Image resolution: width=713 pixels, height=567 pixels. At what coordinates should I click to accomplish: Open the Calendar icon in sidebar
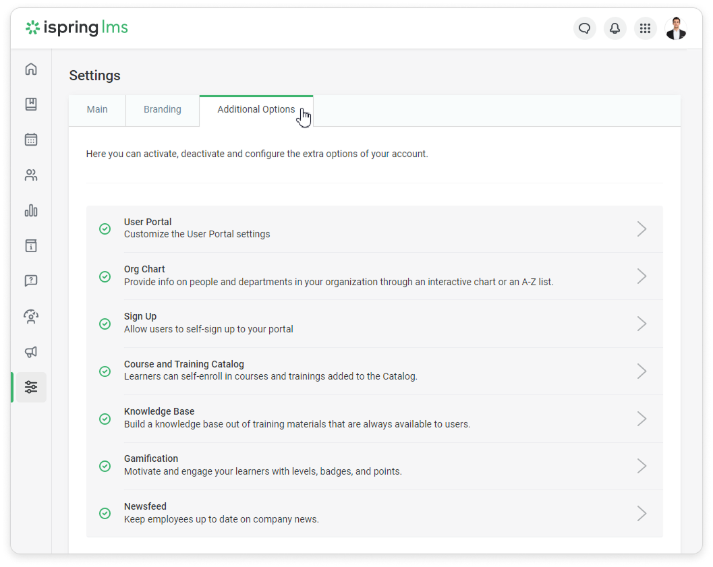tap(31, 140)
